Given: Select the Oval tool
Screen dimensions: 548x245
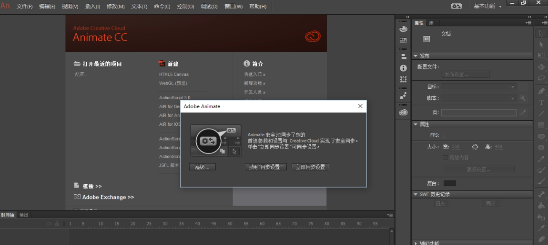Looking at the screenshot, I should pyautogui.click(x=541, y=136).
